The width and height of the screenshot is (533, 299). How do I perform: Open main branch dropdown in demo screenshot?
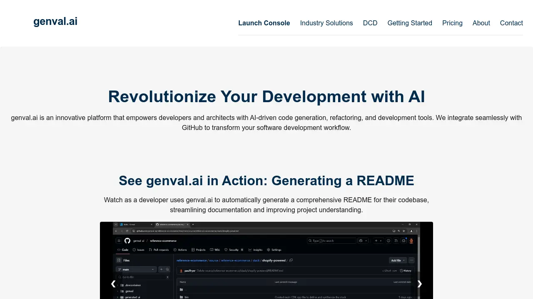click(136, 270)
